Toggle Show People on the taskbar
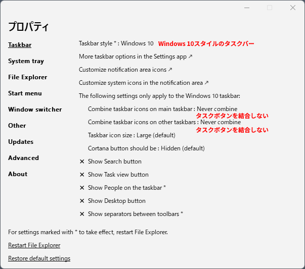The width and height of the screenshot is (305, 269). tap(123, 188)
